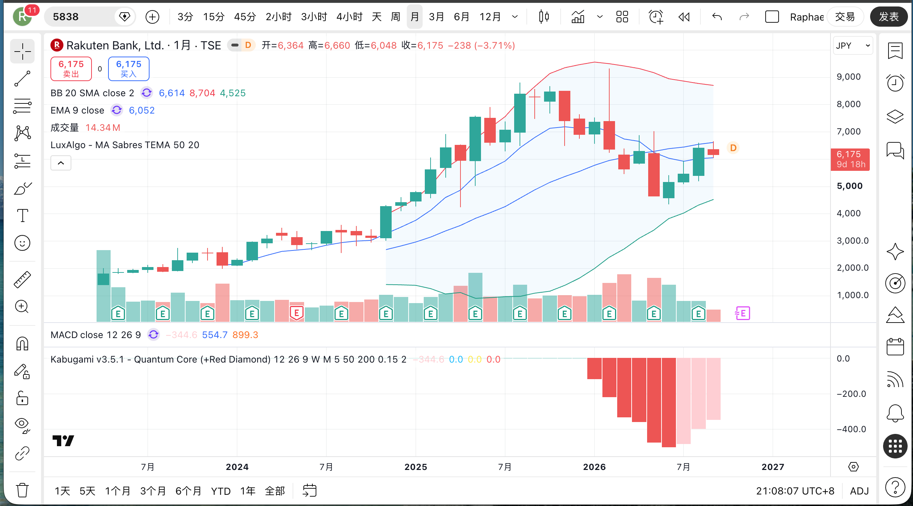
Task: Open the timezone clock 21:08:07 UTC+8
Action: 795,491
